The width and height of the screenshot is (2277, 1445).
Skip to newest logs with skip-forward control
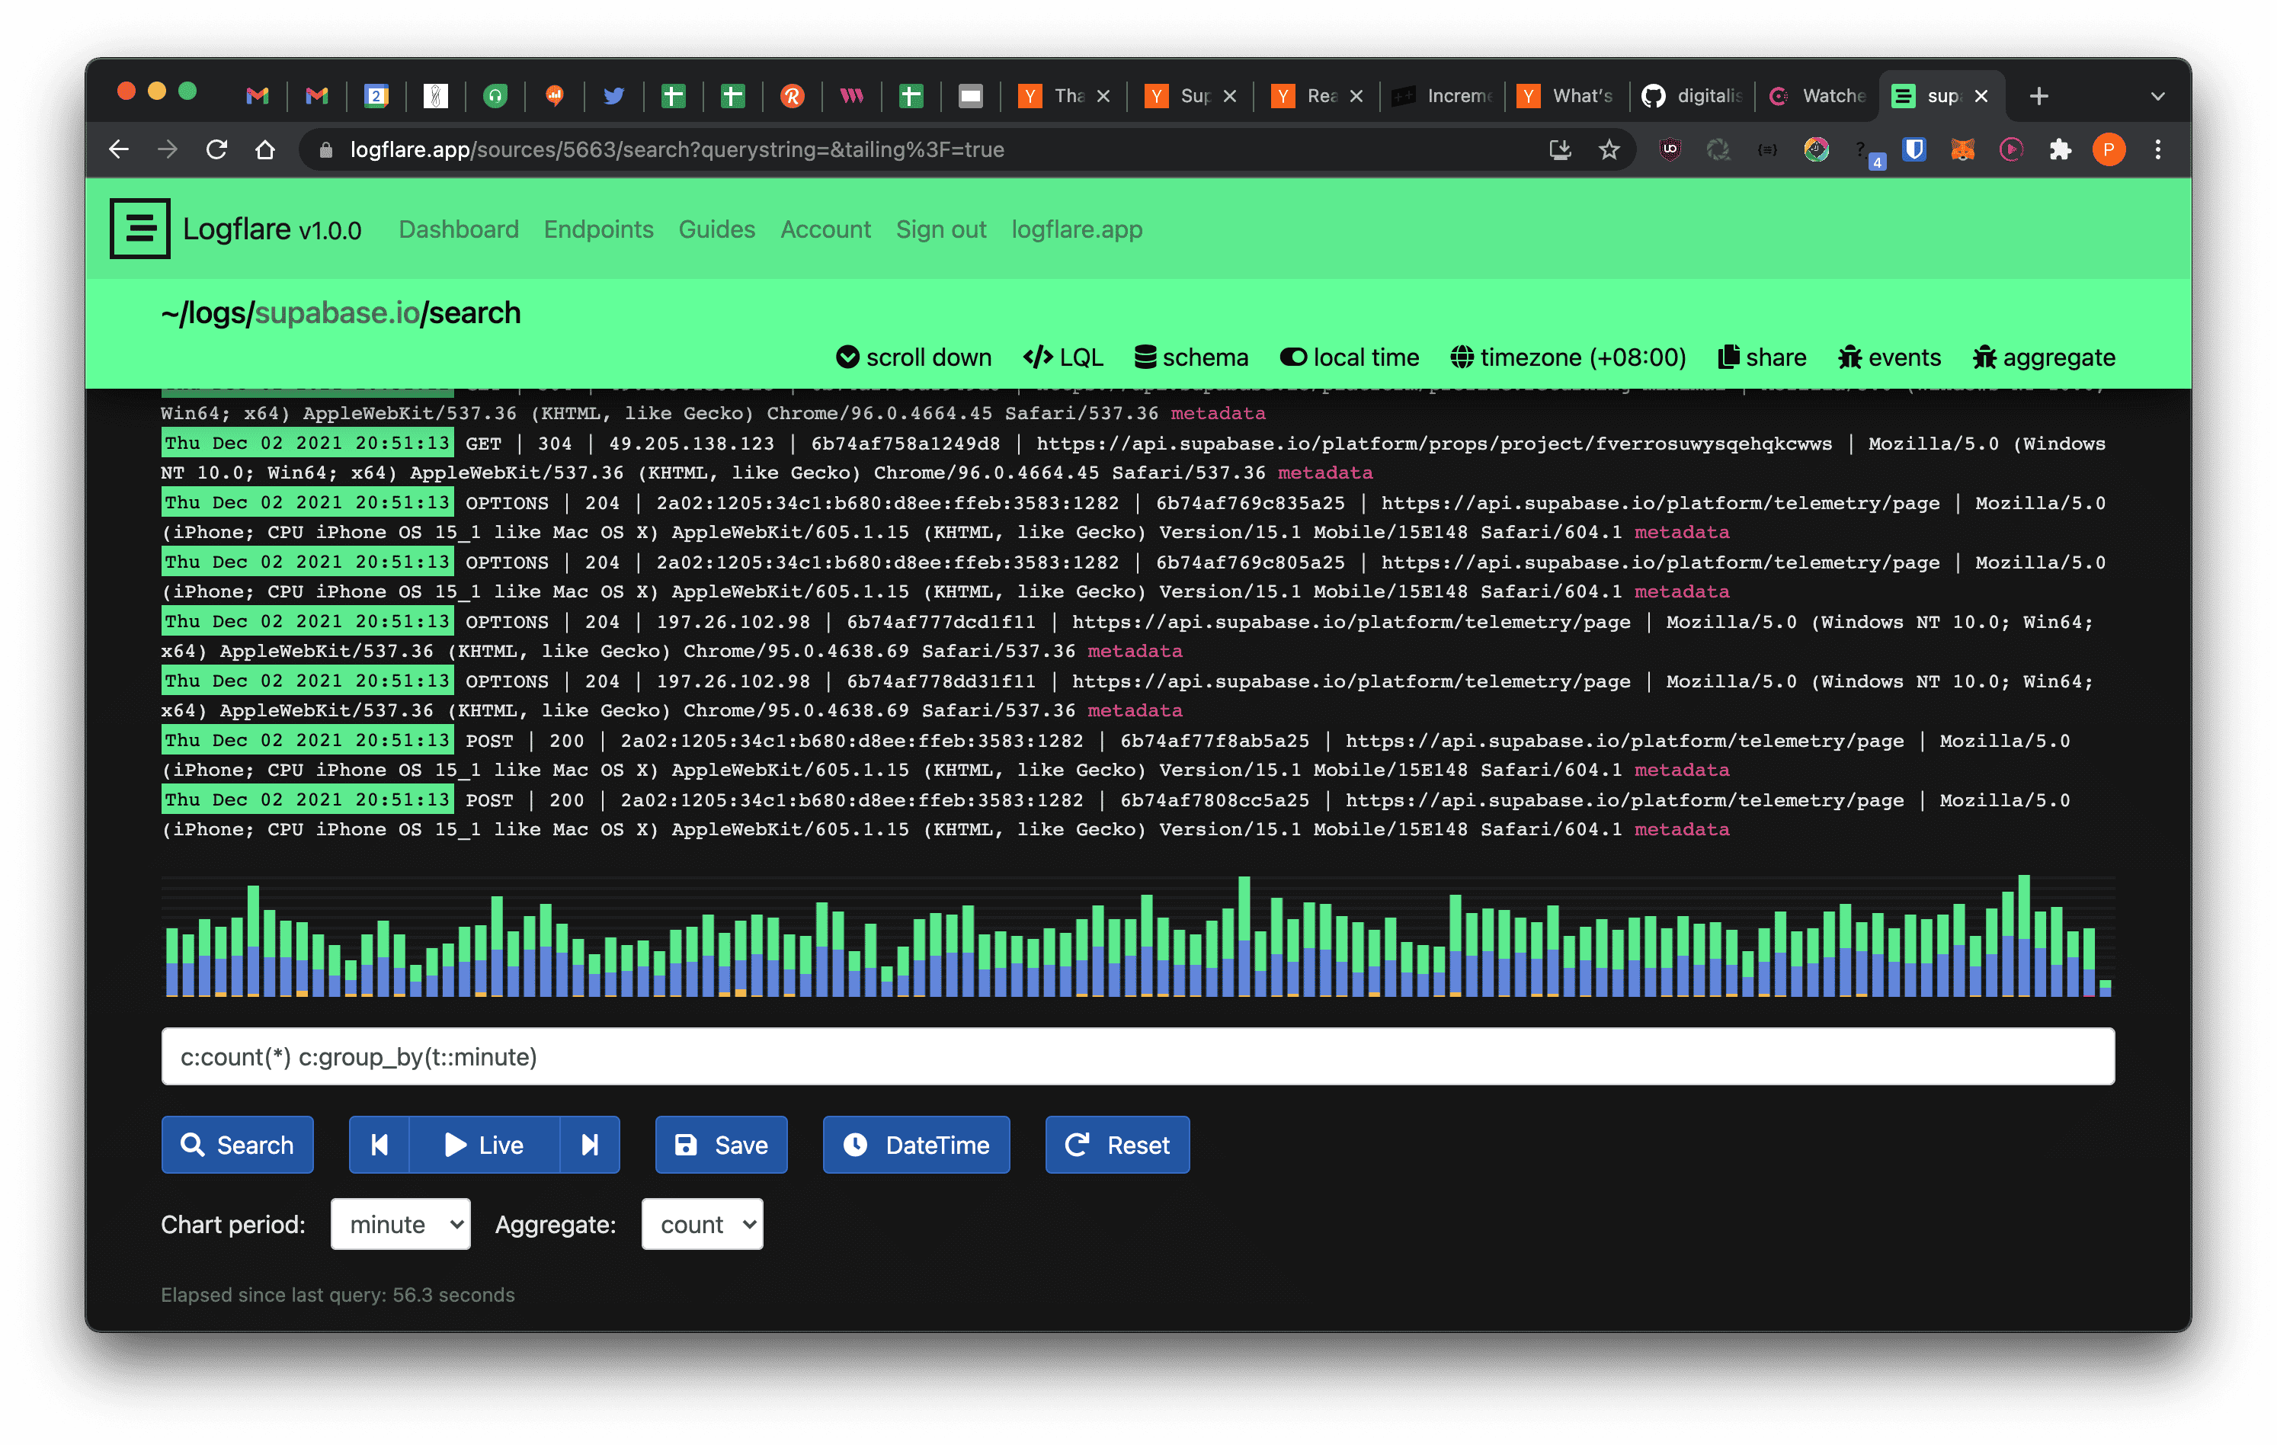click(590, 1144)
